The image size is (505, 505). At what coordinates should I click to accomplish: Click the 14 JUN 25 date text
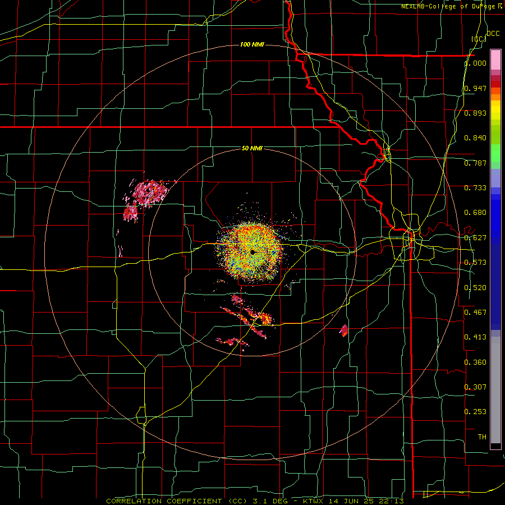[x=350, y=501]
